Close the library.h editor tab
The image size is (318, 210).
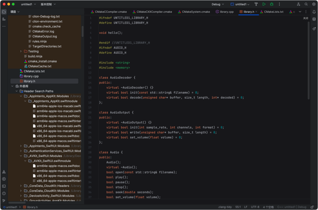point(256,12)
